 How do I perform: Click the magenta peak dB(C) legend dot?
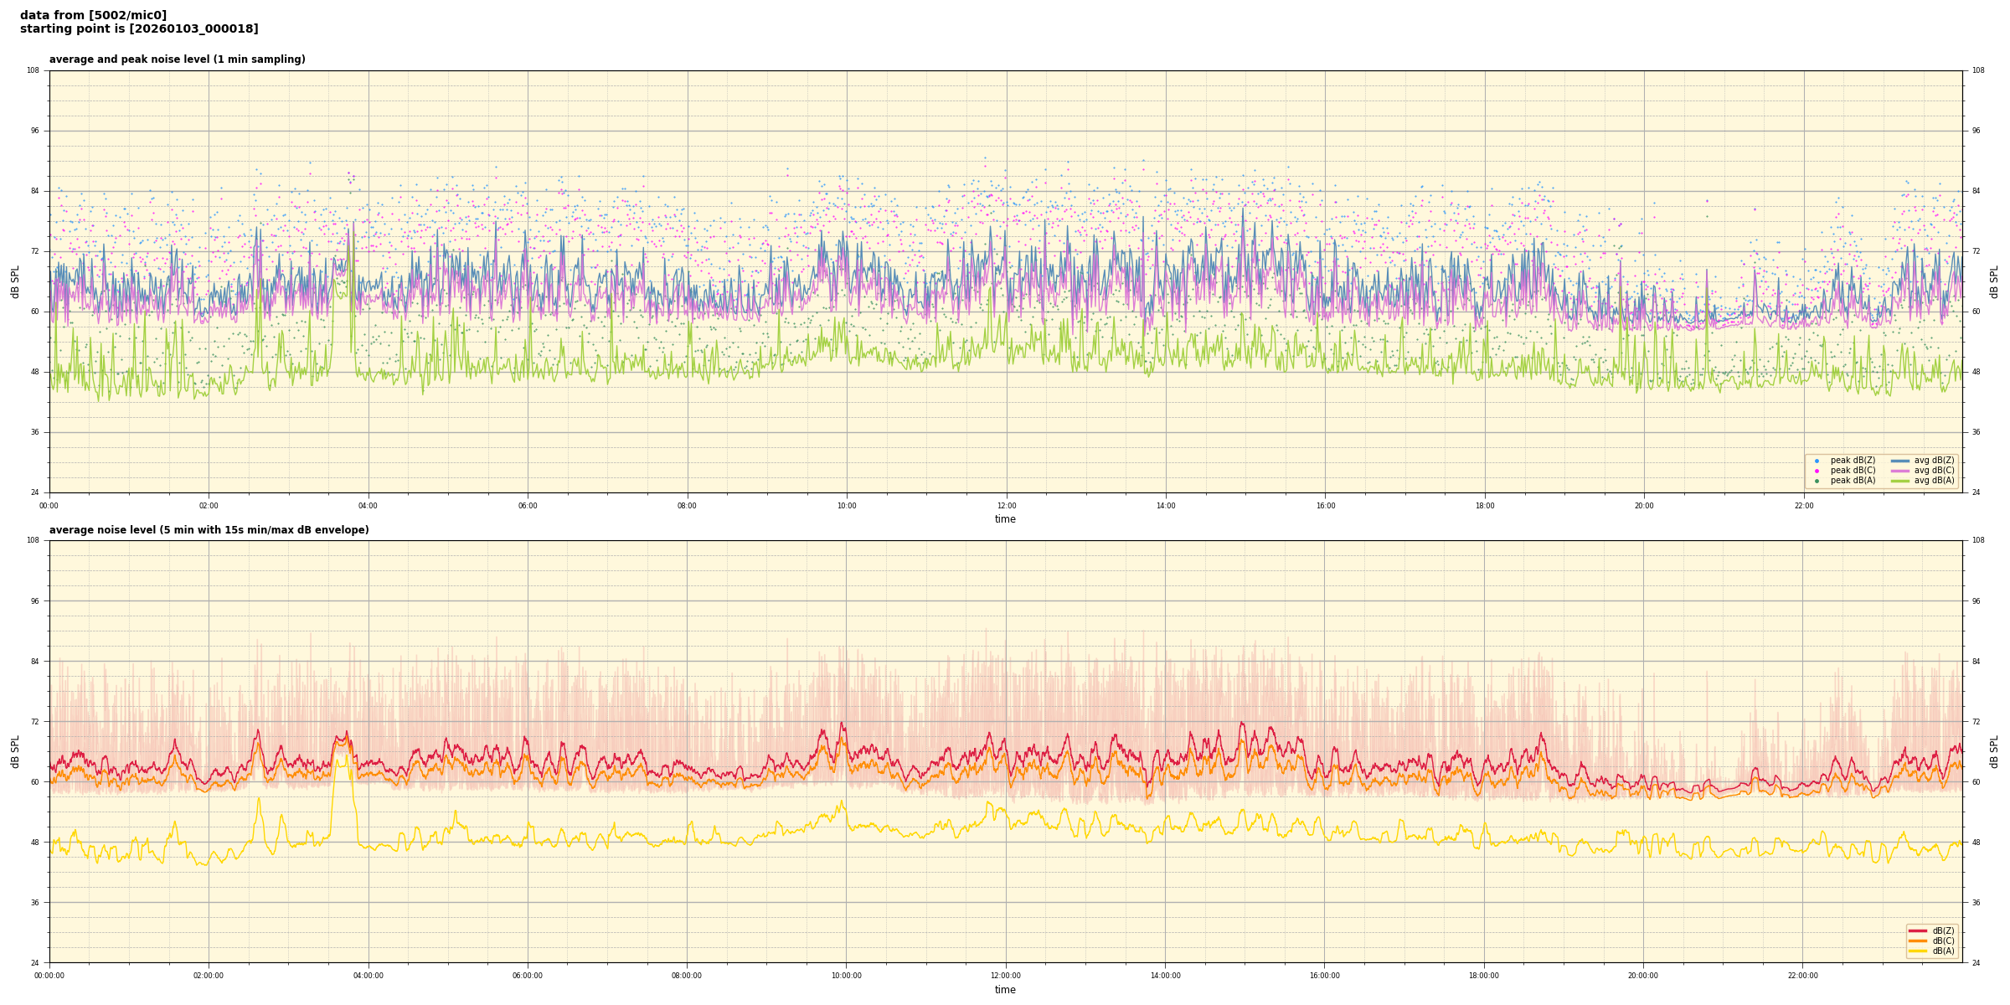pos(1817,471)
